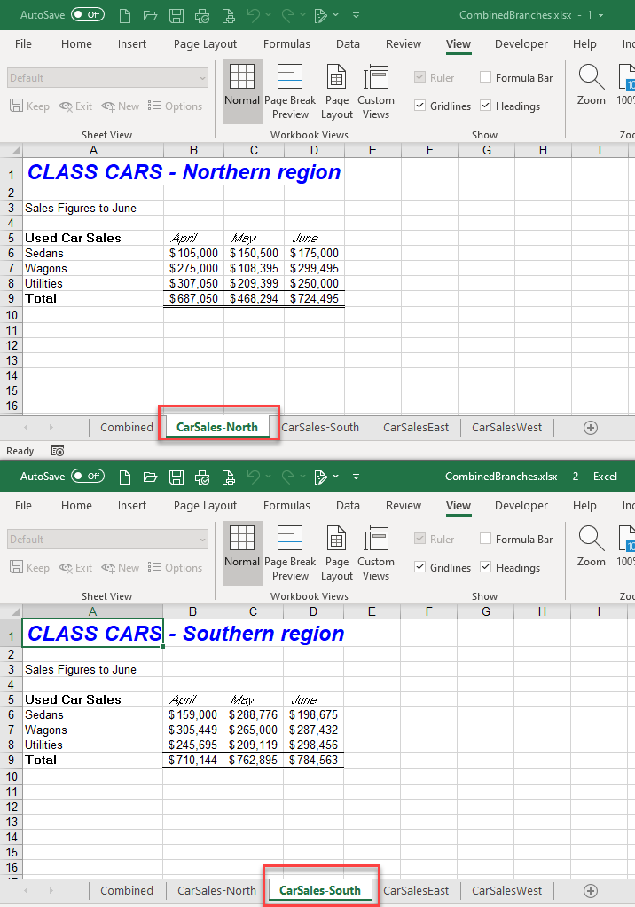
Task: Add new sheet next to CarSalesWest in window 1
Action: 591,427
